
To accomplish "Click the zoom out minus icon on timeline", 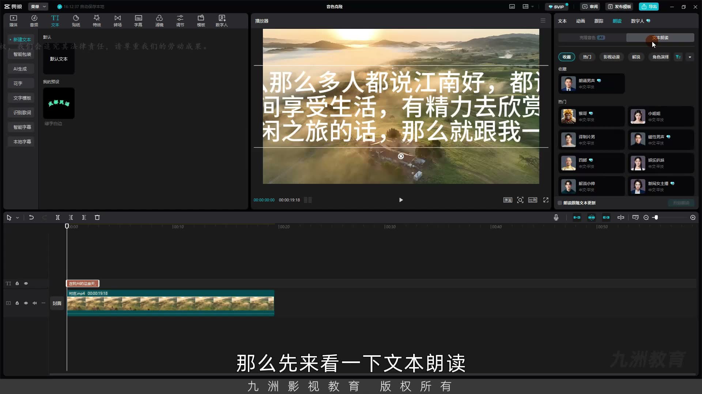I will pyautogui.click(x=646, y=217).
